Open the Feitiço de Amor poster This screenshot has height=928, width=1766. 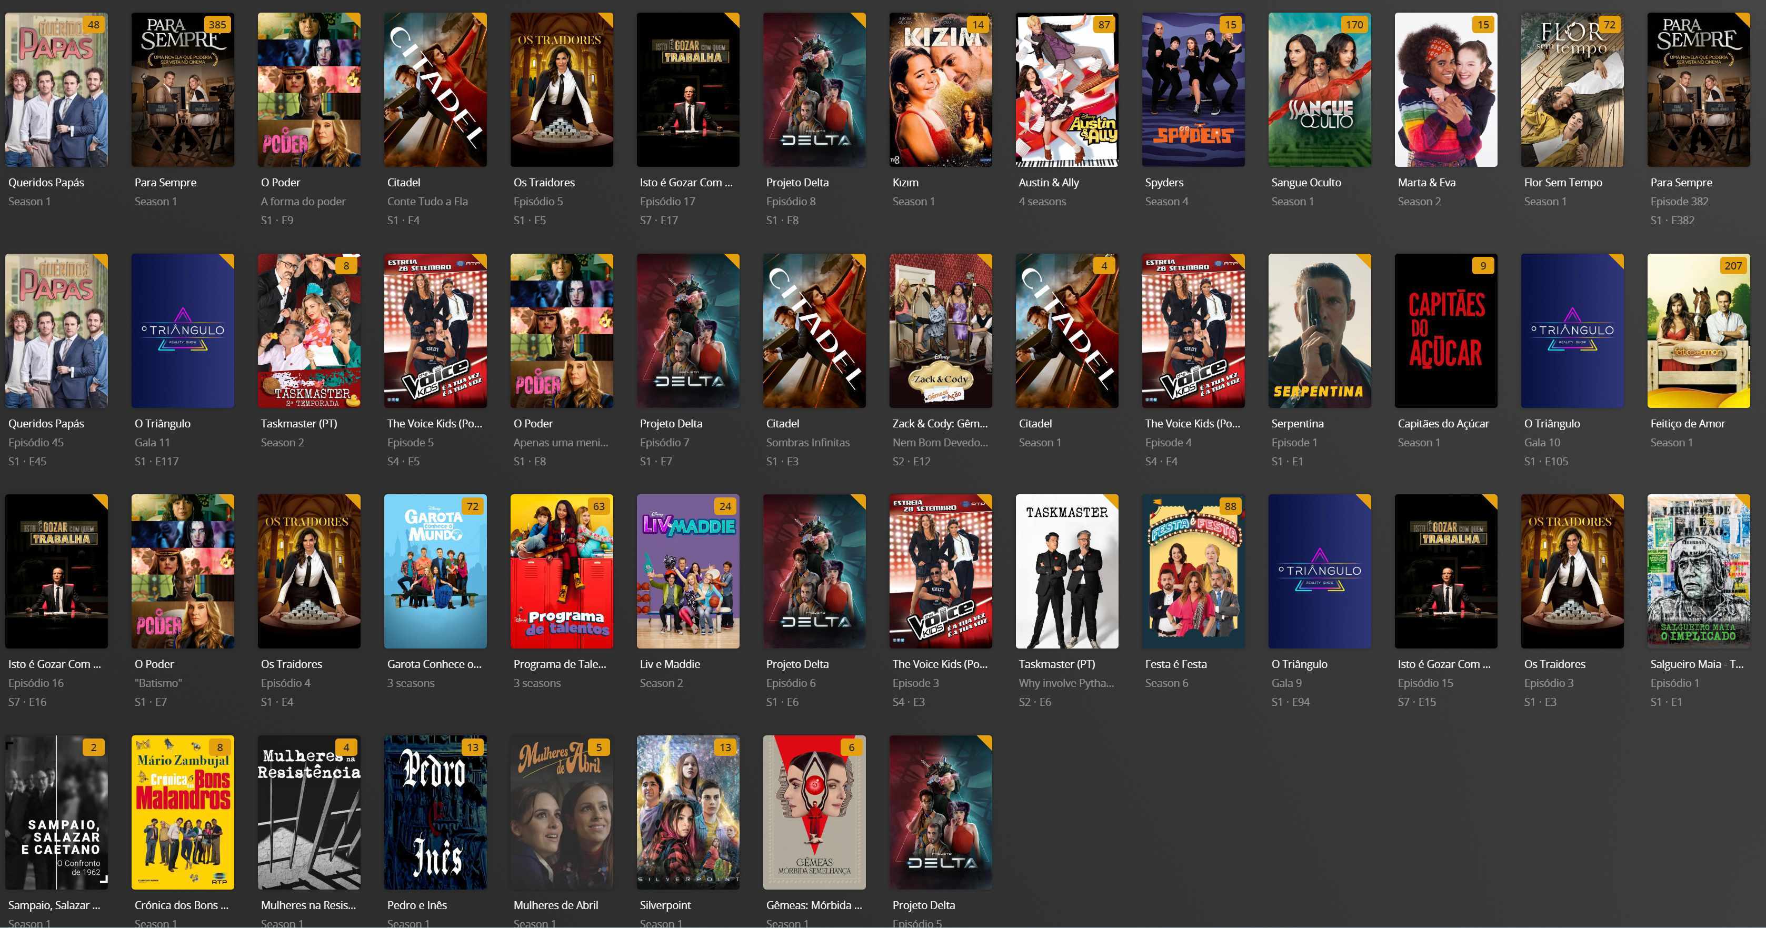[x=1699, y=331]
